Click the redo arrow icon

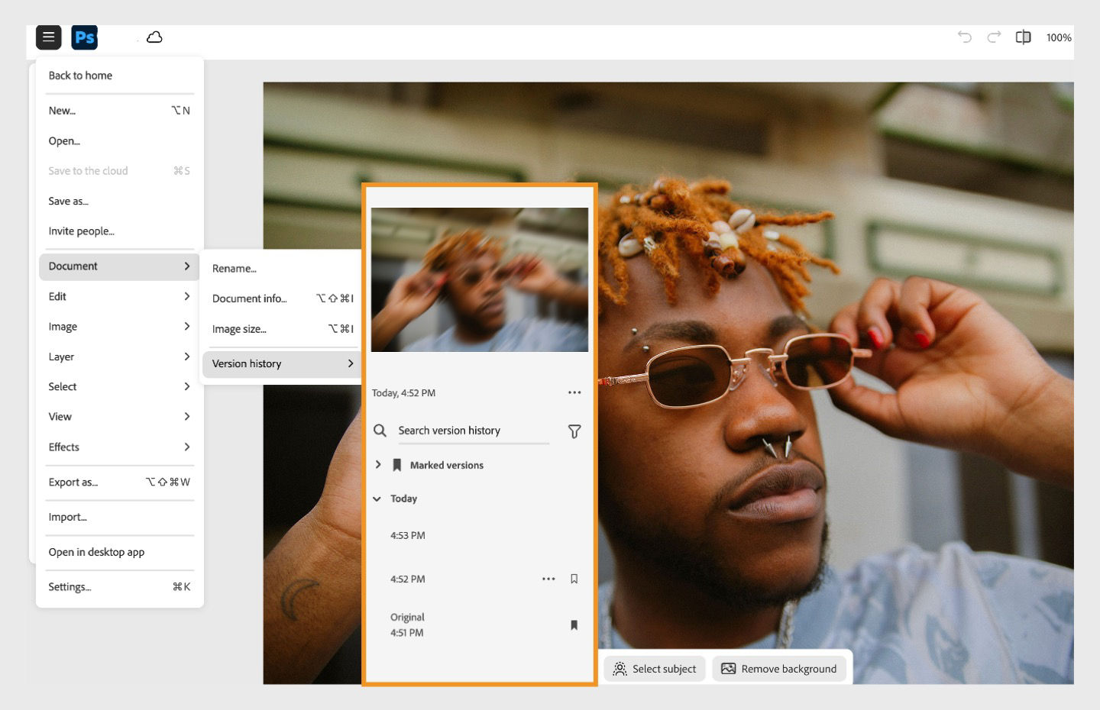(x=994, y=37)
